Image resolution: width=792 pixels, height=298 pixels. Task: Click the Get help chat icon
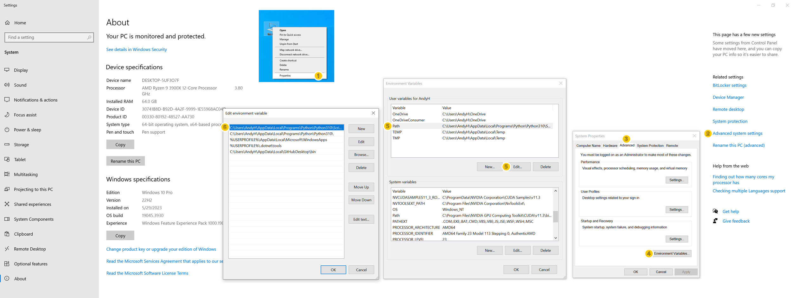coord(715,211)
